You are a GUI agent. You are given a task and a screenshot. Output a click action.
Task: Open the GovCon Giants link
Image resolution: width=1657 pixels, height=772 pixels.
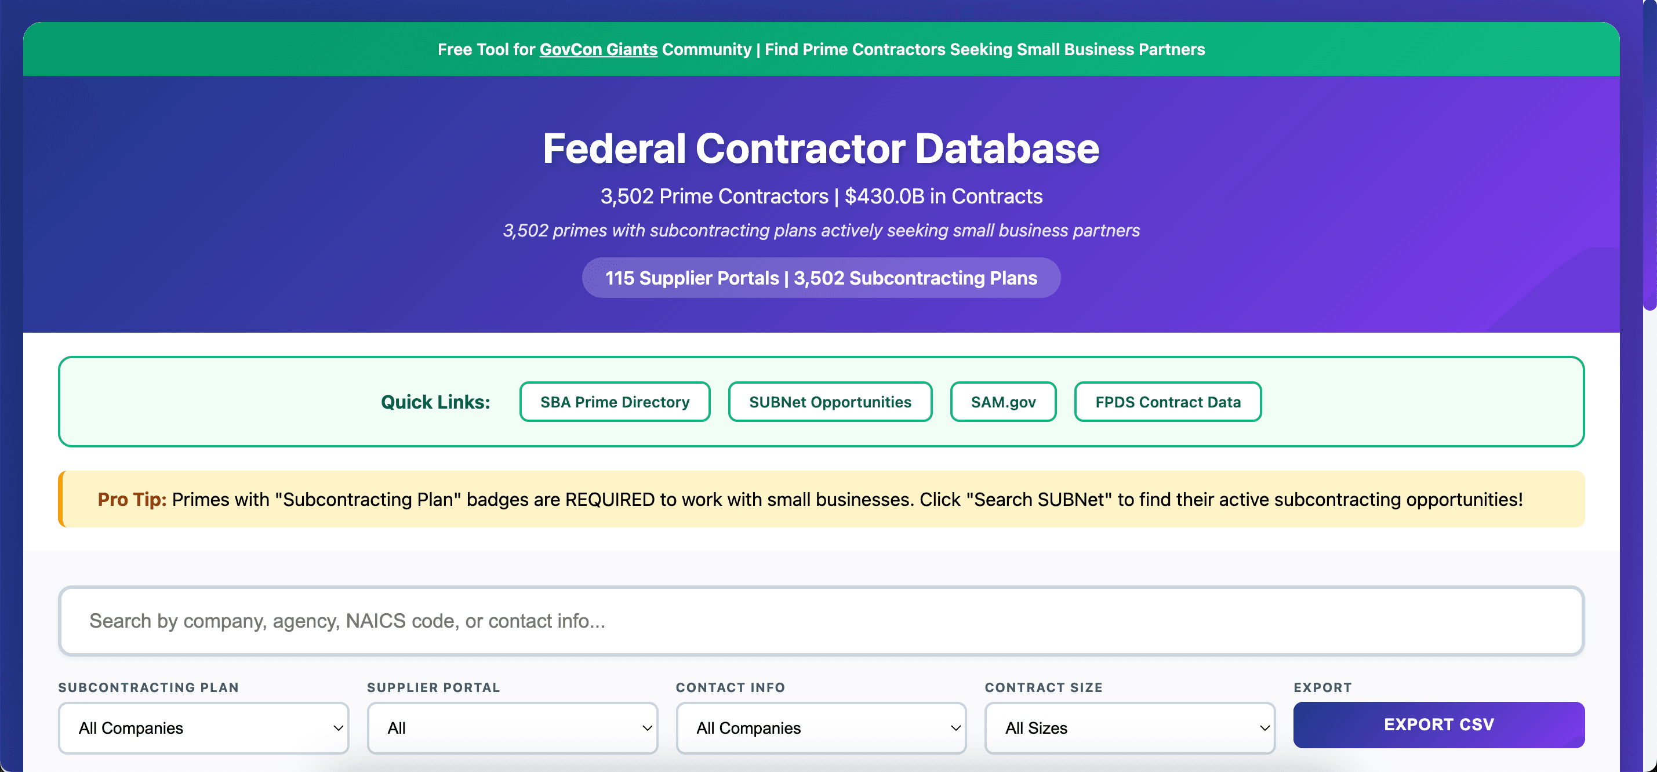click(x=597, y=49)
